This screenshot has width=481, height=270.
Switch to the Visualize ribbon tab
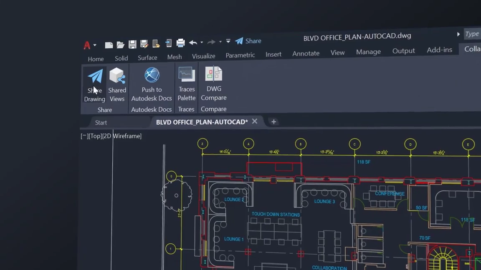click(204, 56)
